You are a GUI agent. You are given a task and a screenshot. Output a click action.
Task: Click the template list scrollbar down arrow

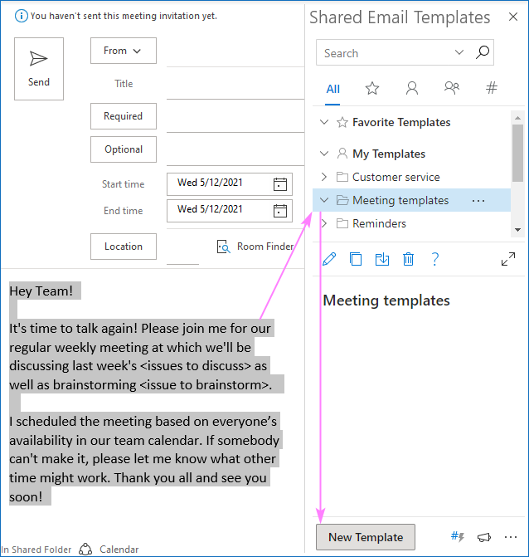point(517,230)
